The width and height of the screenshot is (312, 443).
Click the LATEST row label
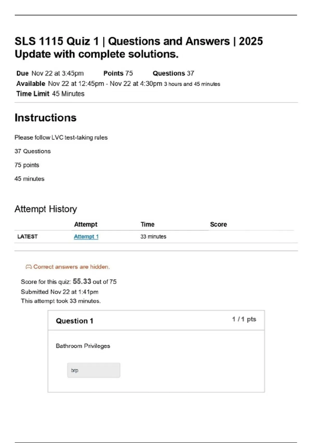27,237
